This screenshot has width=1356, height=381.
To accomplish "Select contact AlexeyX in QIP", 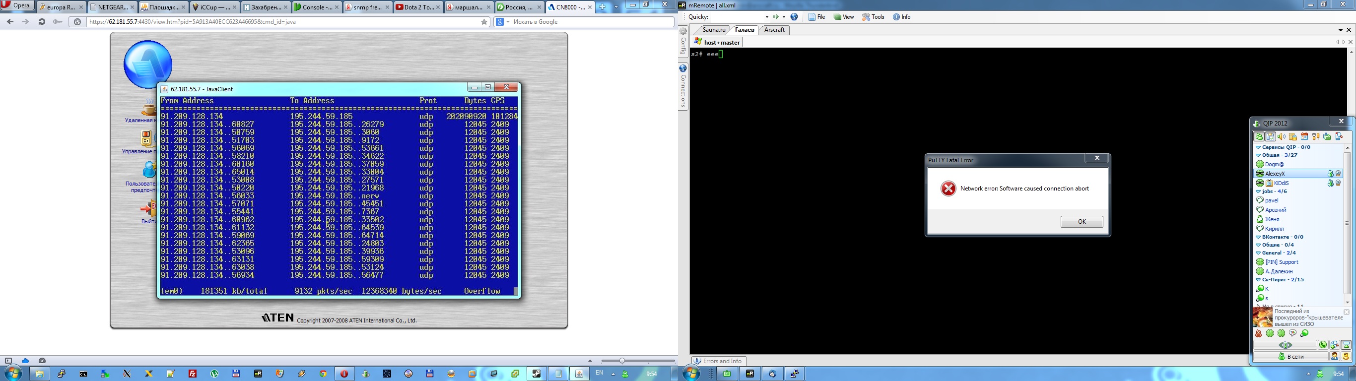I will point(1298,174).
